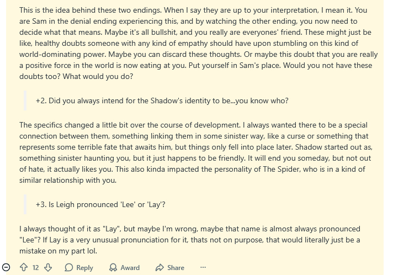Screen dimensions: 393x275
Task: Click the Share arrow icon
Action: point(160,268)
